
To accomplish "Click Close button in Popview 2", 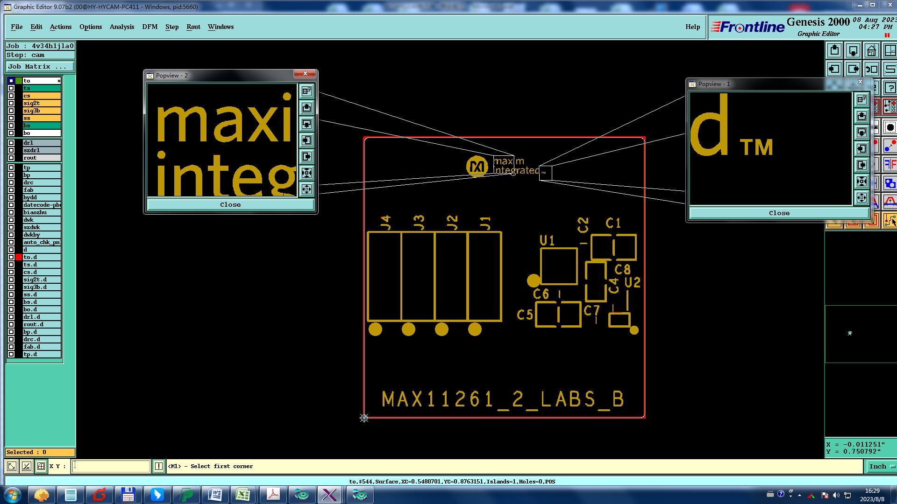I will pos(230,205).
